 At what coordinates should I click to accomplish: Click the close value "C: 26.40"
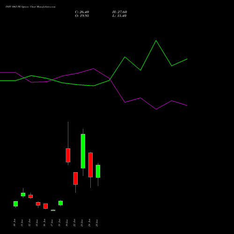pyautogui.click(x=82, y=12)
